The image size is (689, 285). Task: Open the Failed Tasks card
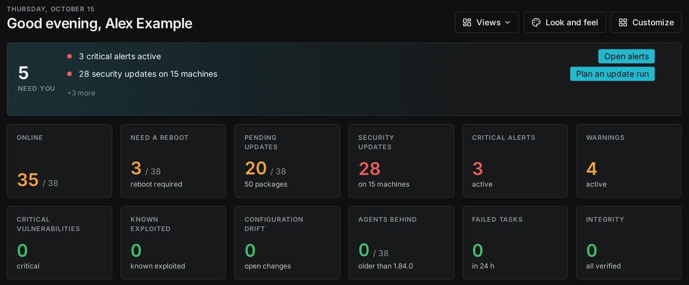[515, 243]
